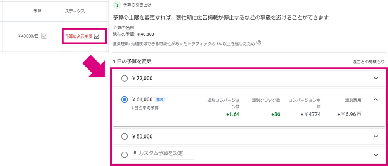Viewport: 388px width, 166px height.
Task: Expand the ¥72,000 option chevron
Action: coord(376,79)
